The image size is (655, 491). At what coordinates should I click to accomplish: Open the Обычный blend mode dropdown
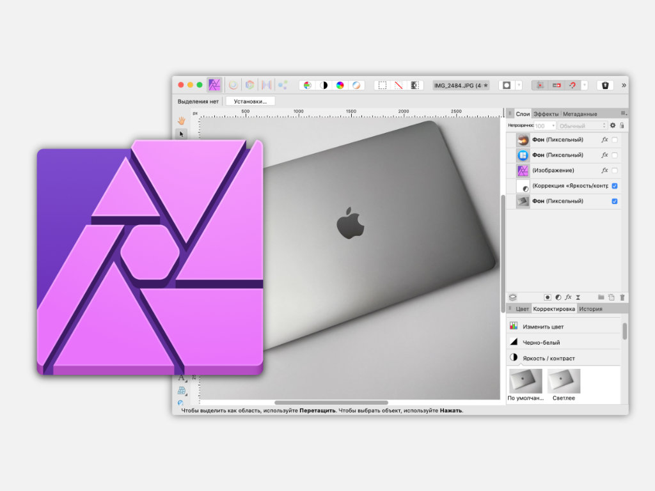[x=582, y=126]
